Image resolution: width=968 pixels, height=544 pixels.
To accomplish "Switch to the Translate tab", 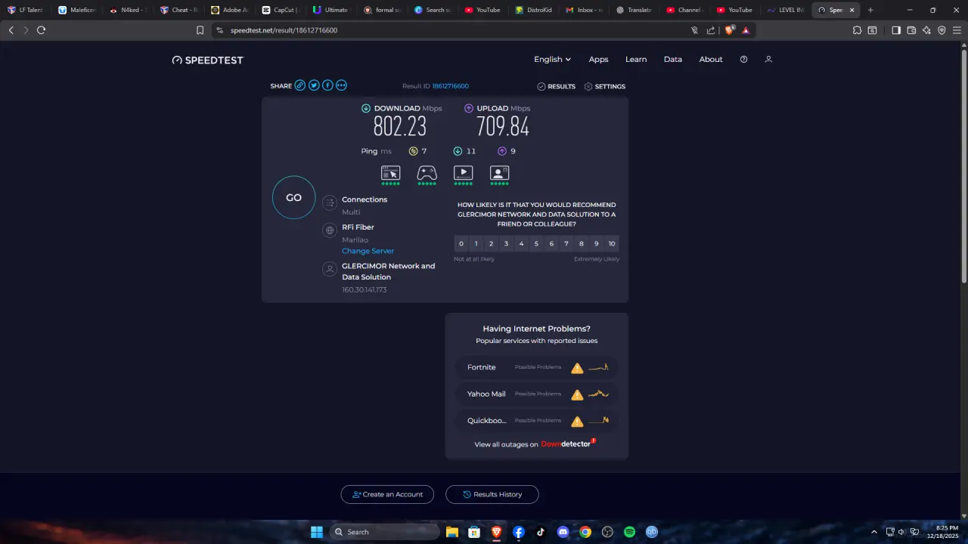I will 633,10.
